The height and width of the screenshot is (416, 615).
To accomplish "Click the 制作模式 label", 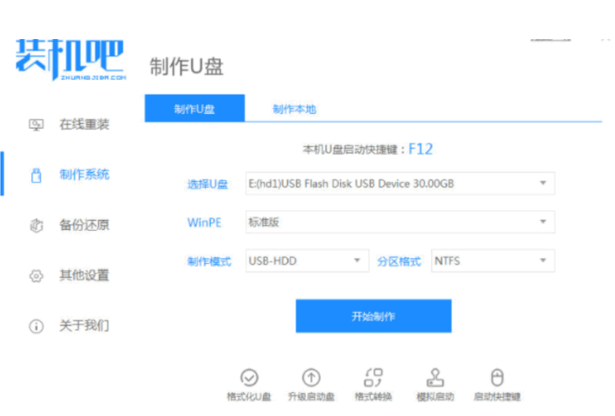I will [209, 262].
